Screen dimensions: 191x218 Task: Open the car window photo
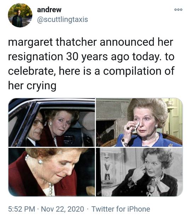click(52, 122)
